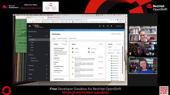The image size is (170, 95).
Task: Switch to the Cluster tab
Action: pyautogui.click(x=54, y=39)
